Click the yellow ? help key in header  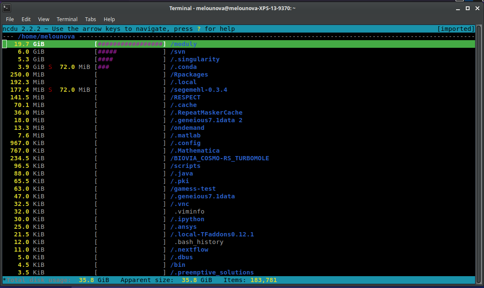tap(199, 29)
